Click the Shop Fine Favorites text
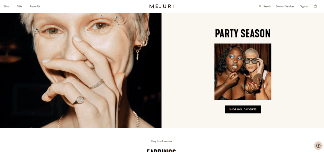Image resolution: width=324 pixels, height=152 pixels. 161,141
